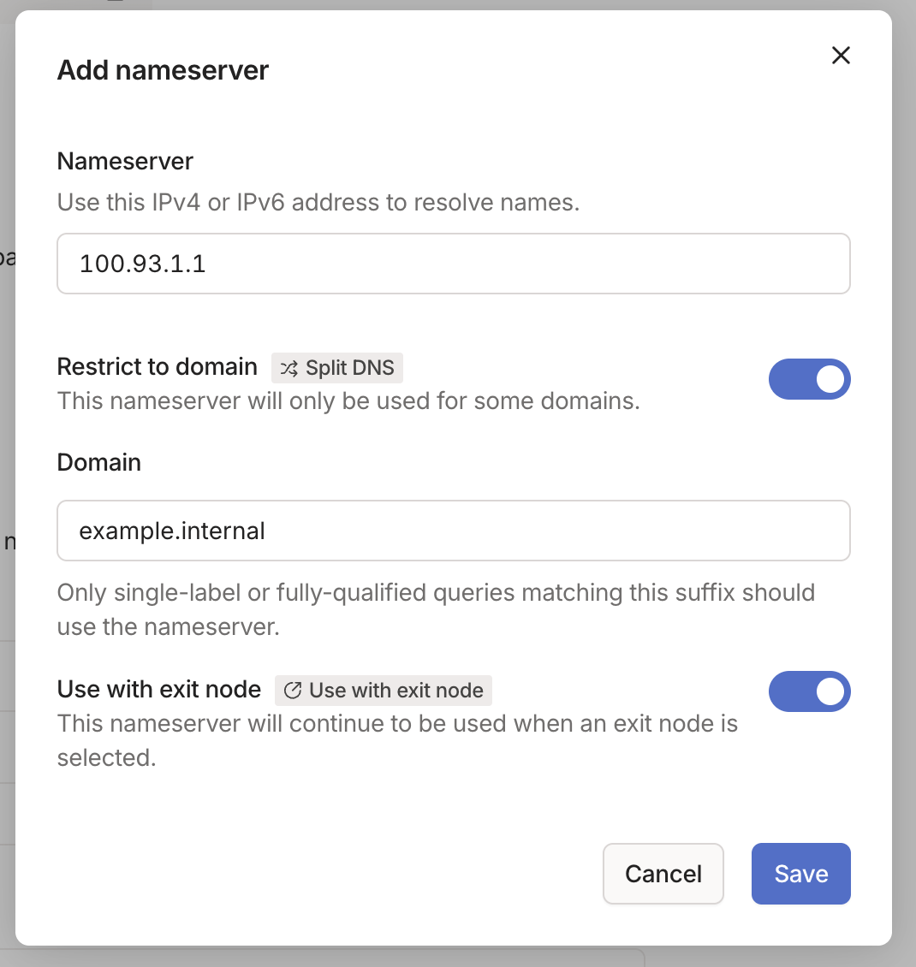Cancel adding the nameserver

point(663,874)
